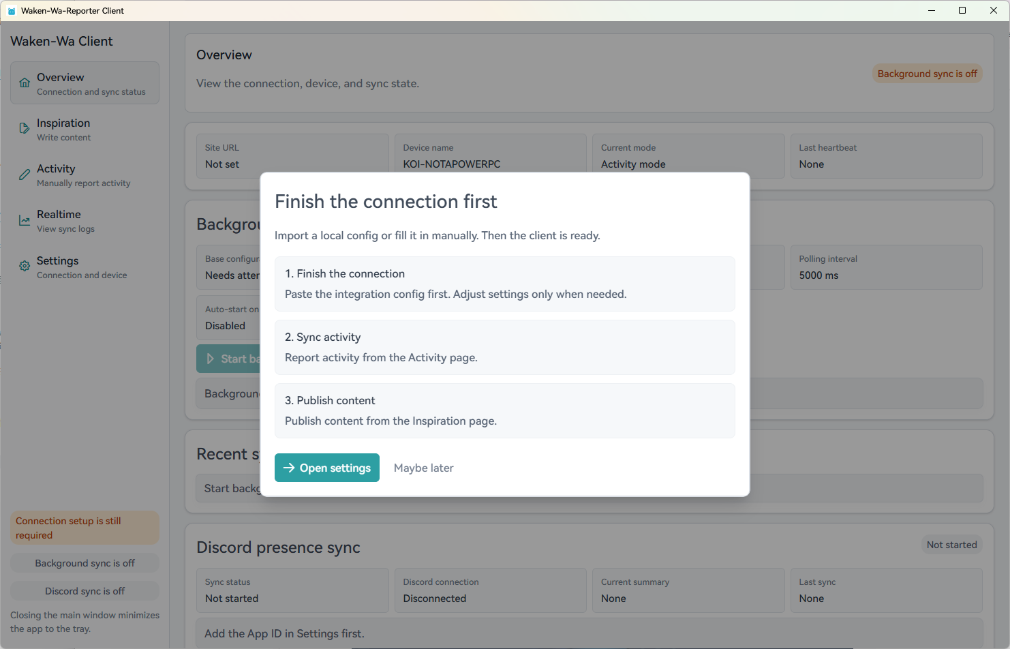
Task: Click the Discord sync is off badge
Action: 85,591
